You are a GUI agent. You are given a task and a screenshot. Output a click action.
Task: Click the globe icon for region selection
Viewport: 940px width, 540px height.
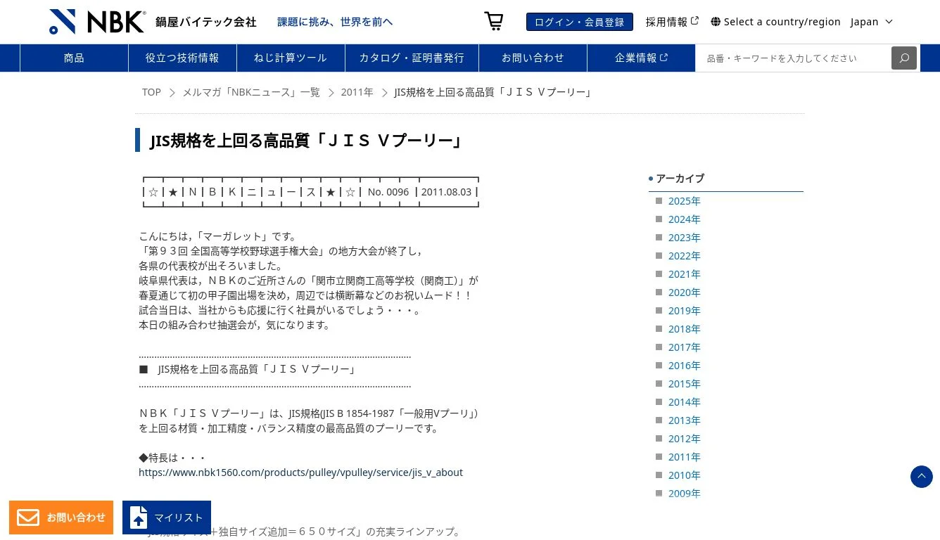tap(716, 22)
